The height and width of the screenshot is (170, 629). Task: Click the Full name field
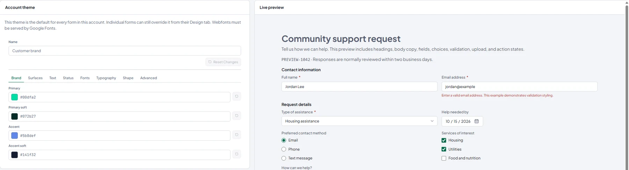point(359,87)
